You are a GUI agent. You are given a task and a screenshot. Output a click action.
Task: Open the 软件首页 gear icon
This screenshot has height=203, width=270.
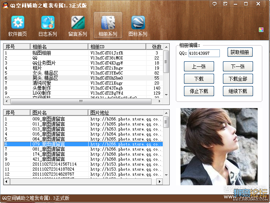[x=18, y=22]
